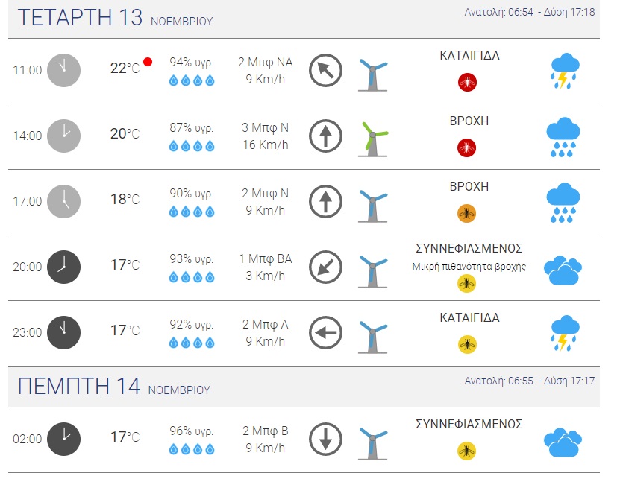Click the sunrise and sunset times for Wednesday
The width and height of the screenshot is (617, 479).
pos(529,12)
